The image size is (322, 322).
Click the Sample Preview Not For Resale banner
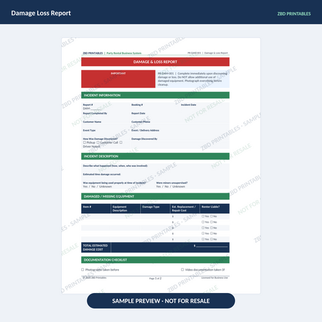click(161, 301)
